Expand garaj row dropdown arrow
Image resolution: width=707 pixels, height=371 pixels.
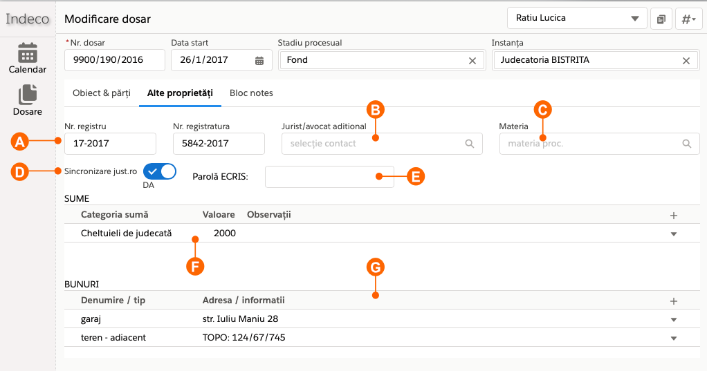coord(674,319)
